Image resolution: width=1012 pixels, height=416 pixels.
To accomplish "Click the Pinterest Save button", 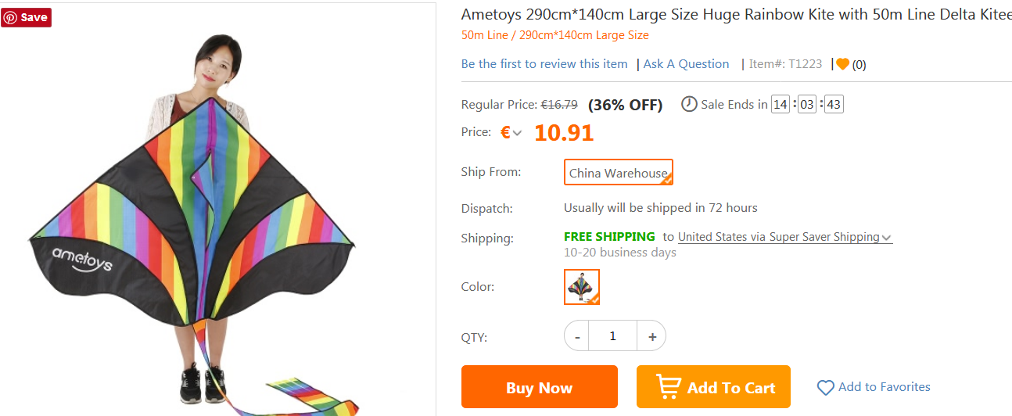I will tap(26, 17).
